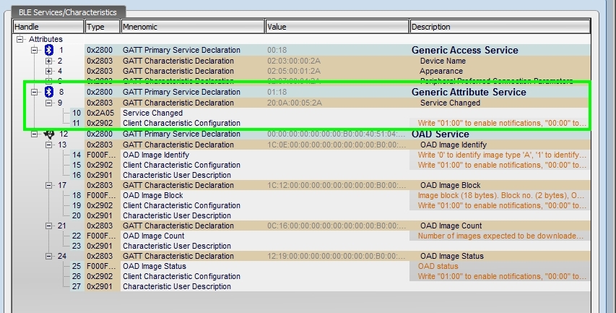
Task: Click the Generic Access Service description
Action: [x=465, y=50]
